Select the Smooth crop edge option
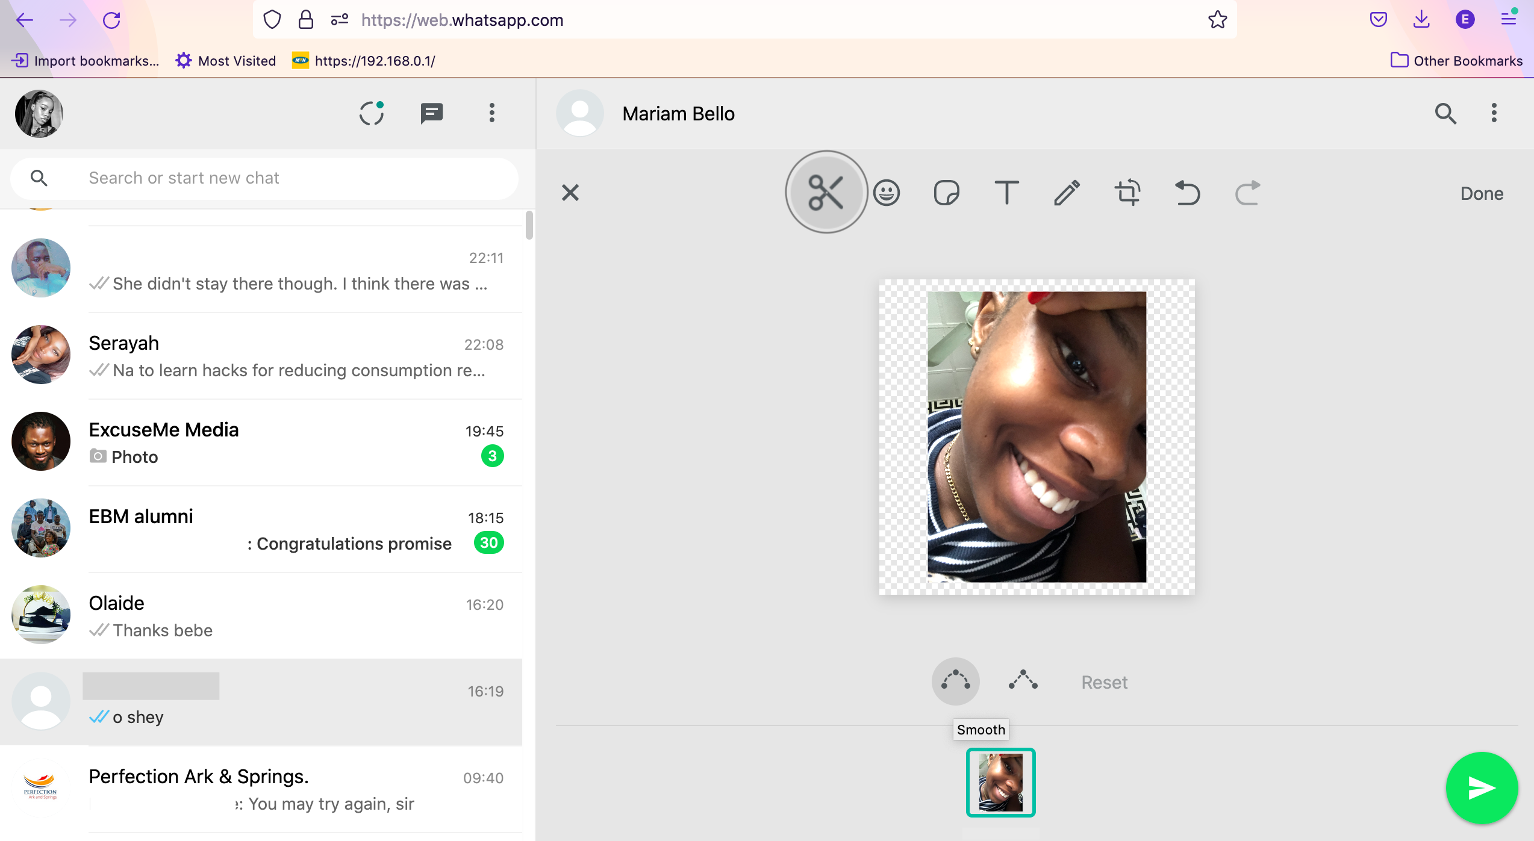This screenshot has width=1534, height=841. click(x=956, y=681)
